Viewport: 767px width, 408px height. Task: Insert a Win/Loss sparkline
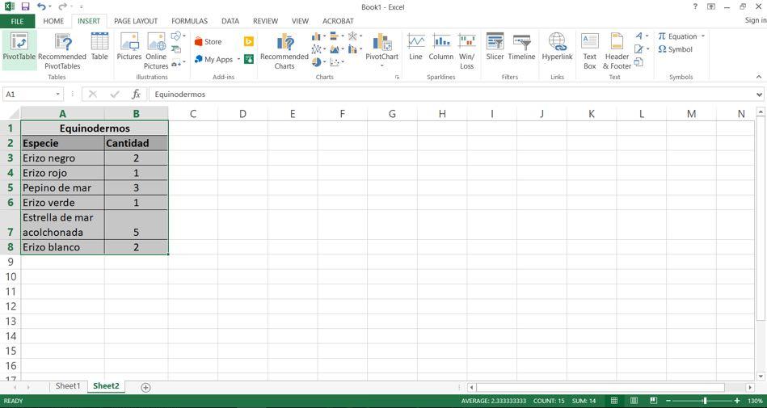pos(466,51)
